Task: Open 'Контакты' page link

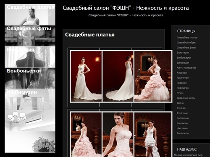Action: tap(182, 123)
